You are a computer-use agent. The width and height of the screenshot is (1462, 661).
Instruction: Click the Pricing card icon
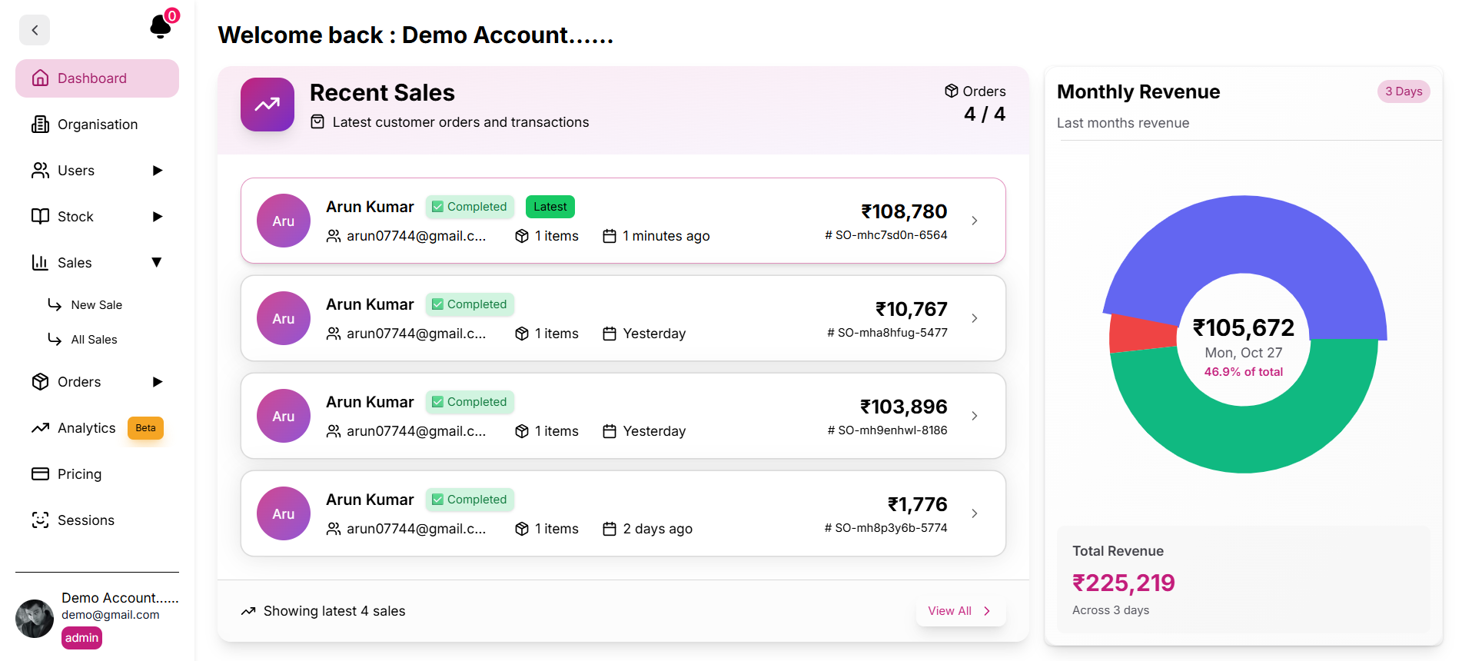point(40,474)
